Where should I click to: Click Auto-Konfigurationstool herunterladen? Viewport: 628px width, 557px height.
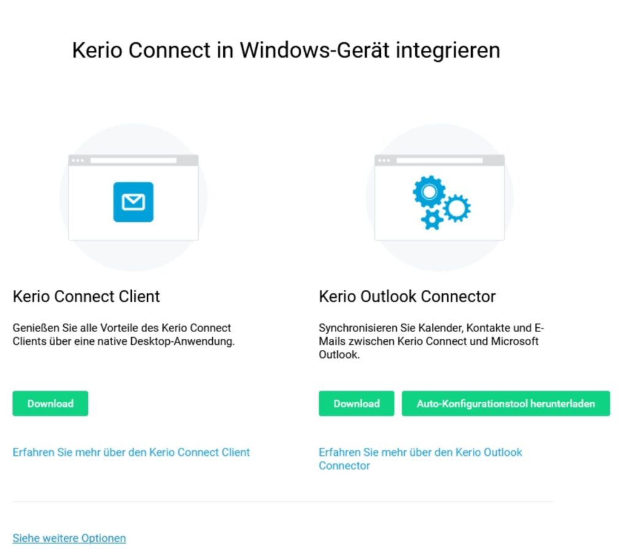pyautogui.click(x=505, y=403)
